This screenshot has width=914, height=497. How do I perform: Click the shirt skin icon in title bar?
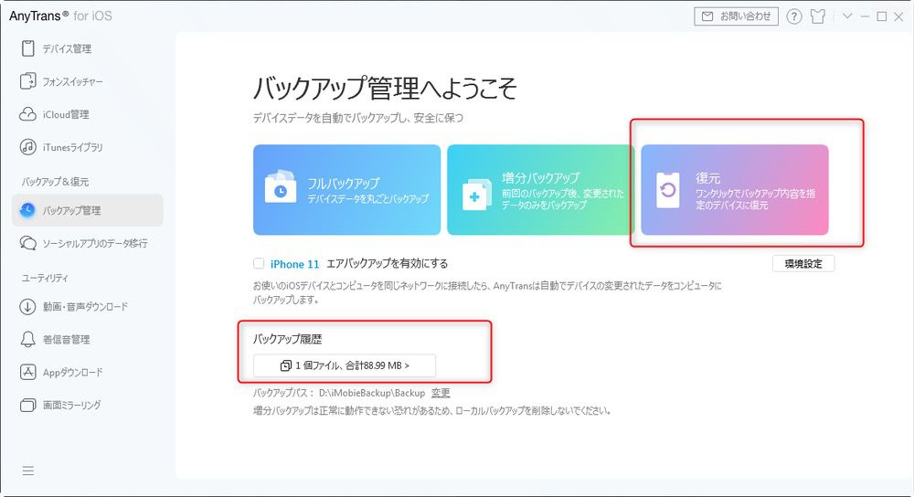(x=818, y=16)
